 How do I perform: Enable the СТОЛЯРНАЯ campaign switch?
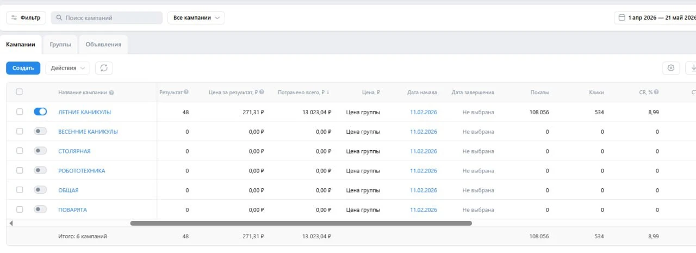(40, 151)
